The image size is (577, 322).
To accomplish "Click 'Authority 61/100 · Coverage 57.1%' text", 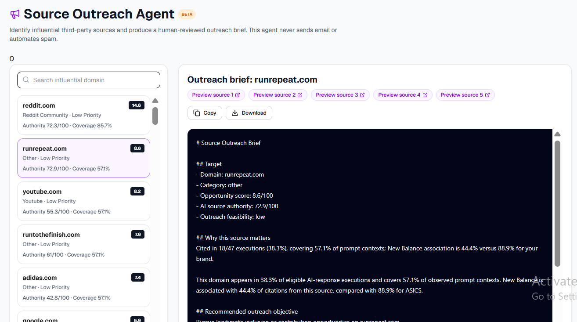I will [64, 255].
